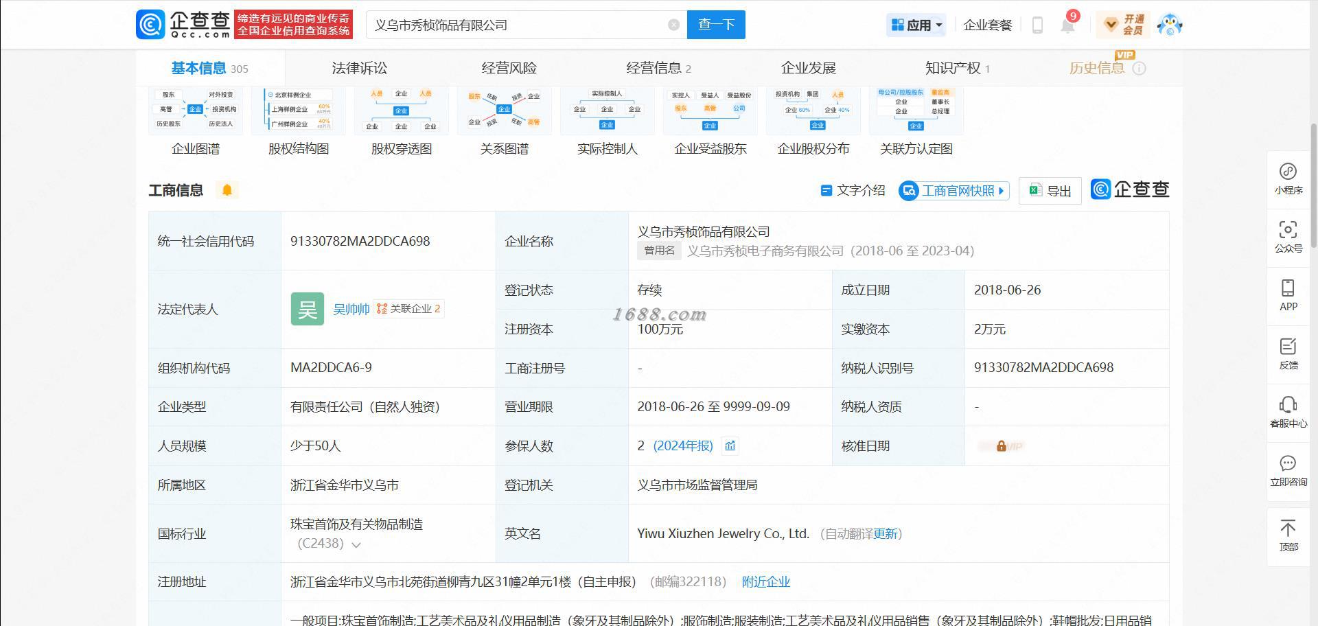1318x626 pixels.
Task: Open the user avatar profile
Action: [1169, 25]
